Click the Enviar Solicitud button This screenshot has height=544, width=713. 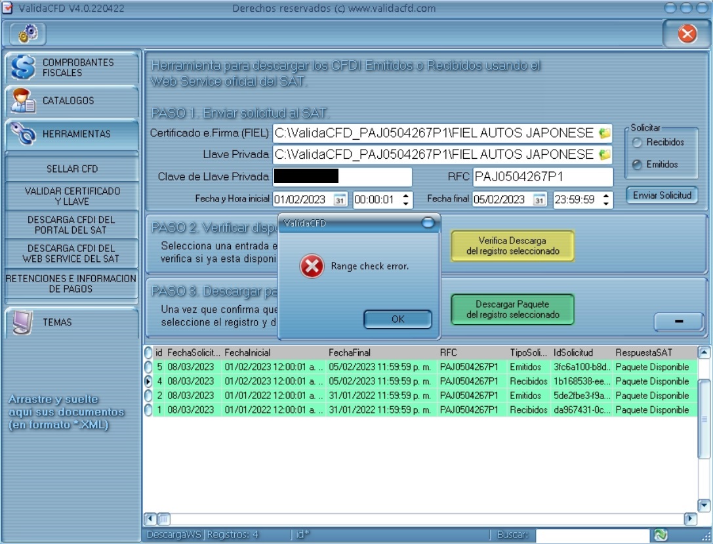662,195
